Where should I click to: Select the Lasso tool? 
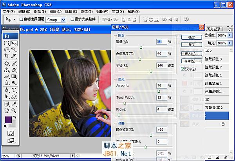7,49
